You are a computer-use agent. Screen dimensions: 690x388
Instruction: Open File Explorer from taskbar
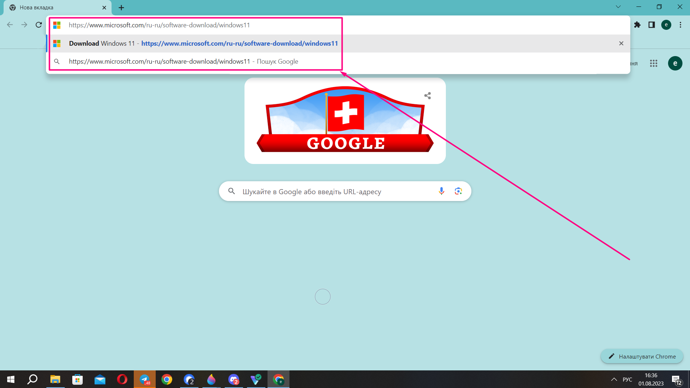pos(55,379)
